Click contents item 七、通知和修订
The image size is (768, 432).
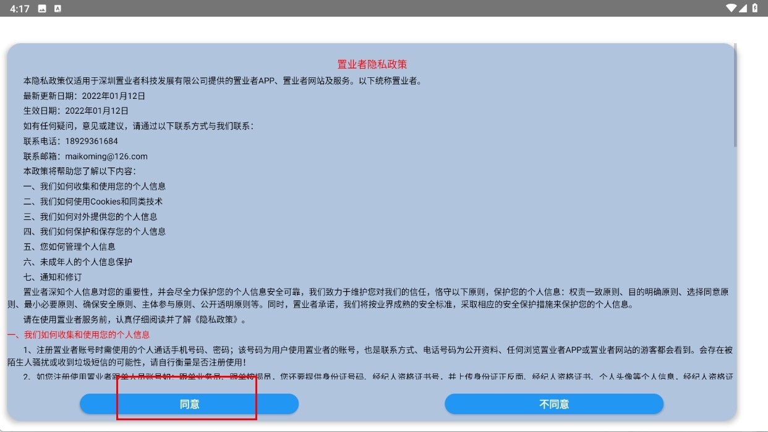(53, 277)
